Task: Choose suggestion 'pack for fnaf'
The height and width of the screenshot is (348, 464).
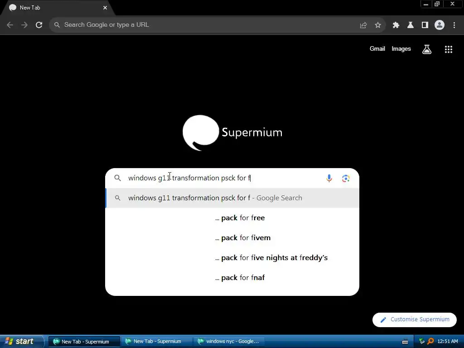Action: [x=232, y=278]
